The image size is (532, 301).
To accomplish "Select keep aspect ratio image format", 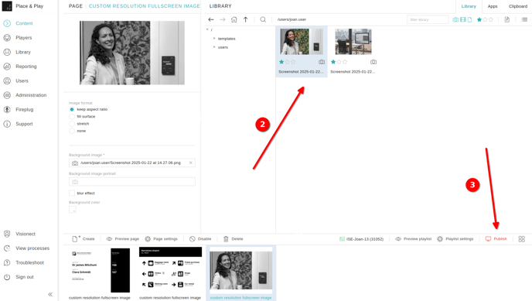I will pos(72,109).
